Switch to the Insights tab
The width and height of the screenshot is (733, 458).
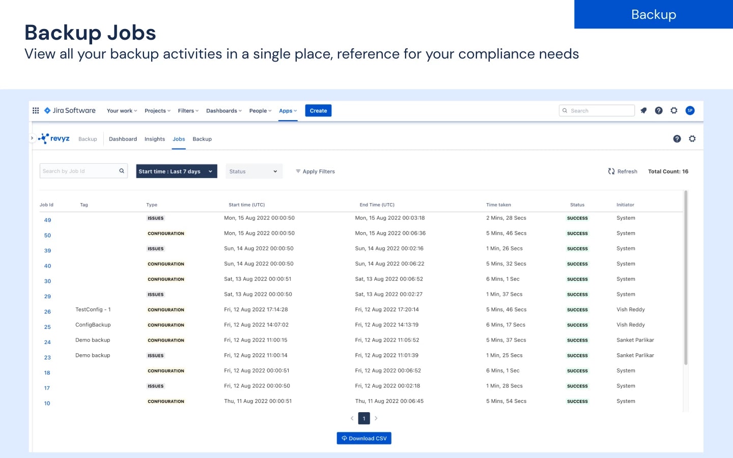(155, 139)
